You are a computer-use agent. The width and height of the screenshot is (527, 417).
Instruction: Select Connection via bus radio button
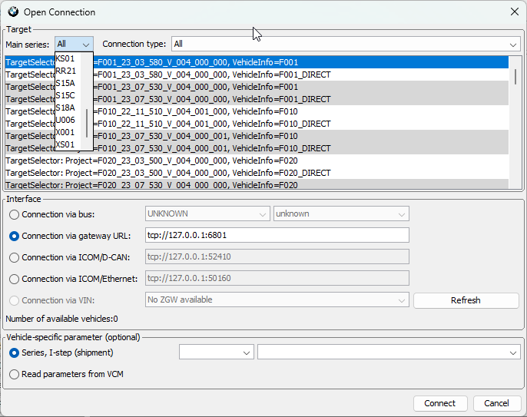[x=14, y=214]
